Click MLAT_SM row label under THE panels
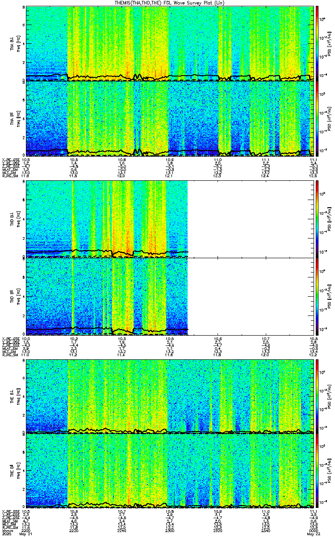Viewport: 335px width, 537px height. pos(9,520)
